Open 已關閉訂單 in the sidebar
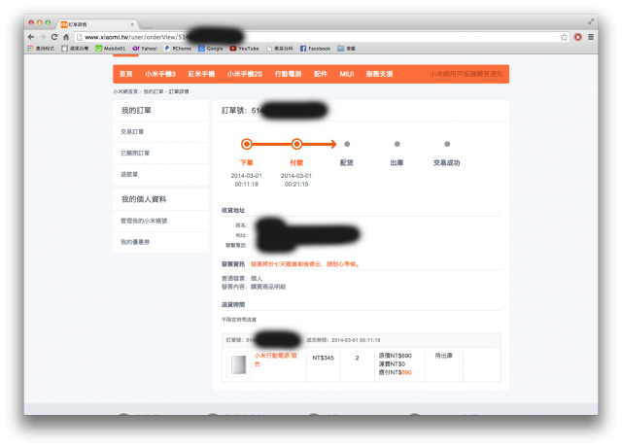 pyautogui.click(x=135, y=154)
